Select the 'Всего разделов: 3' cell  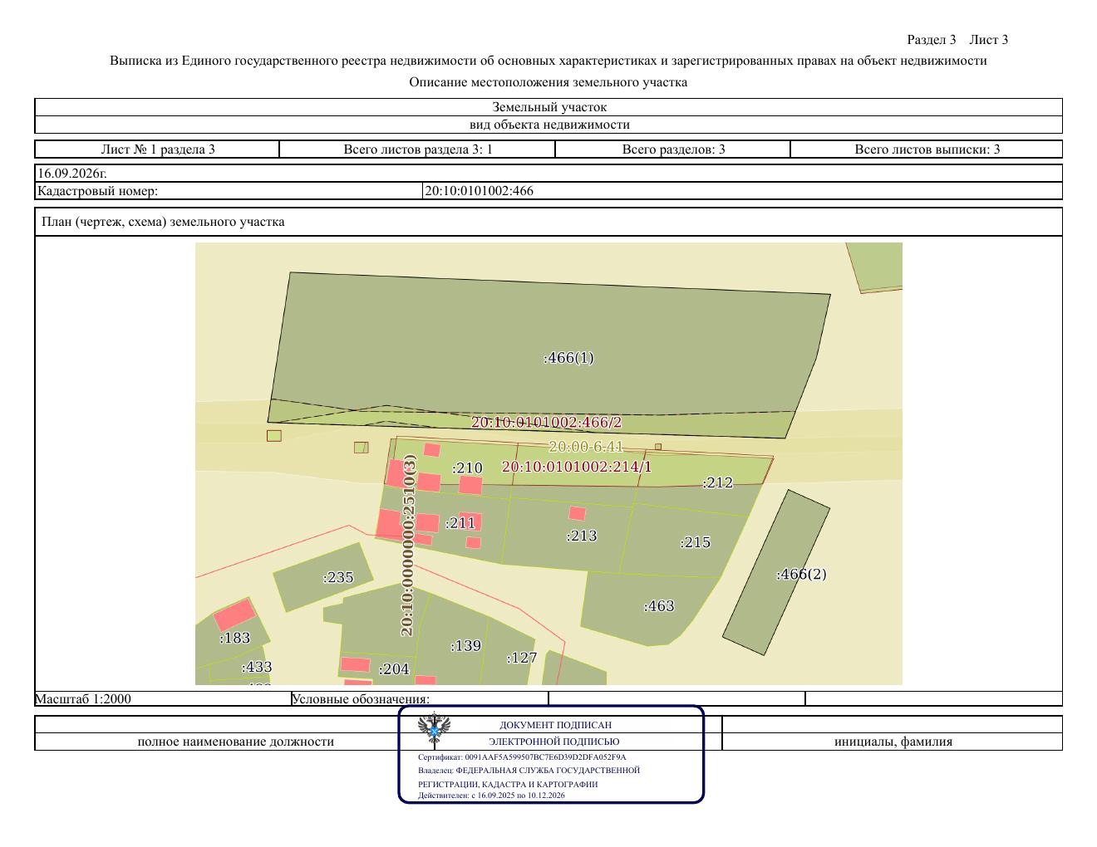tap(673, 149)
